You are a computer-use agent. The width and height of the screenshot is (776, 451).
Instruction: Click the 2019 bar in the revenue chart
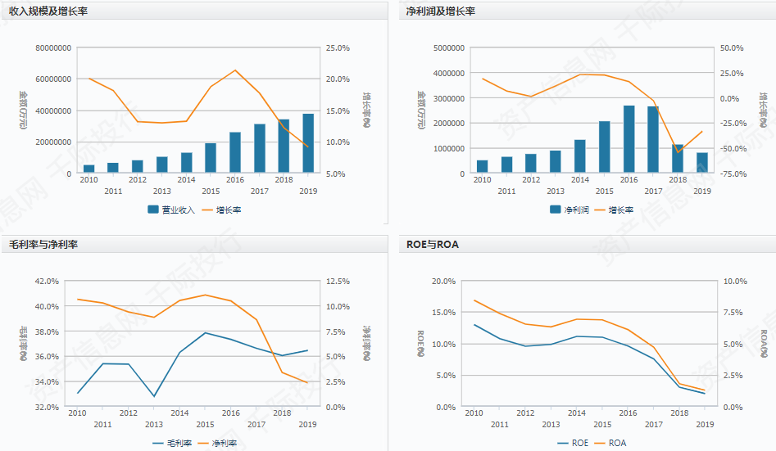click(308, 143)
